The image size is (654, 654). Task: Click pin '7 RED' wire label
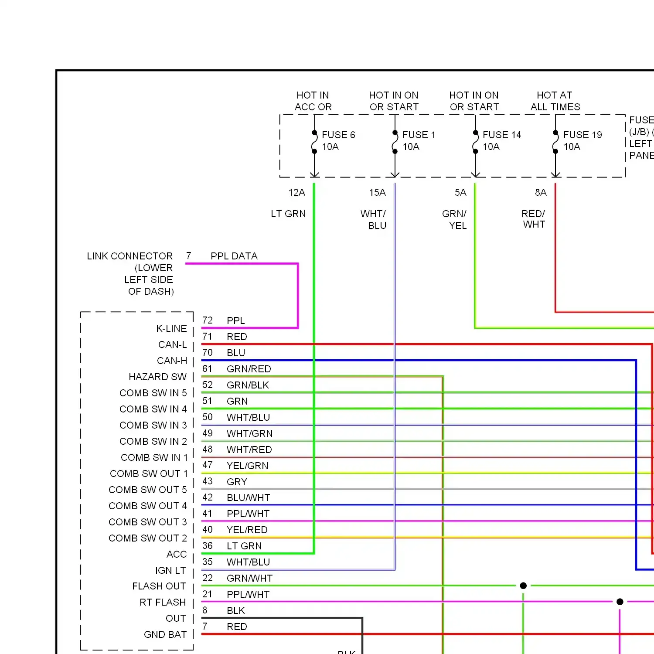[225, 627]
